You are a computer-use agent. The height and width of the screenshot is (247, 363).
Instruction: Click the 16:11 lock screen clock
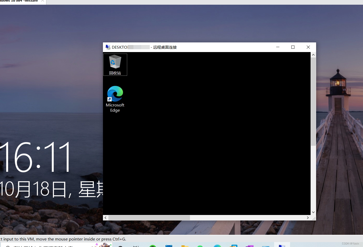35,157
